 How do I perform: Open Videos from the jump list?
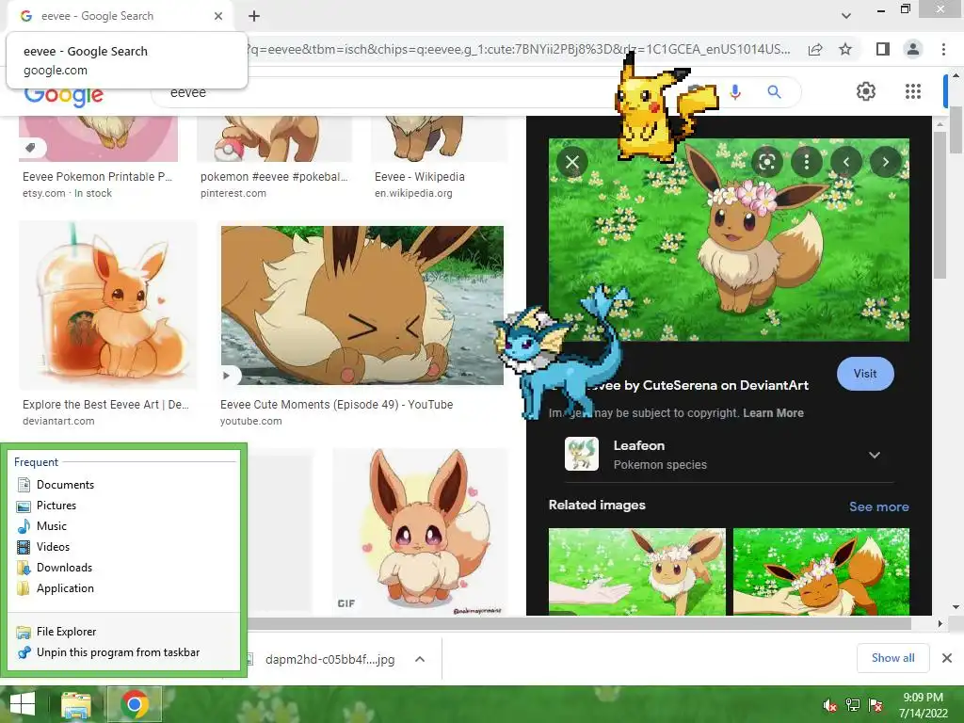123,547
